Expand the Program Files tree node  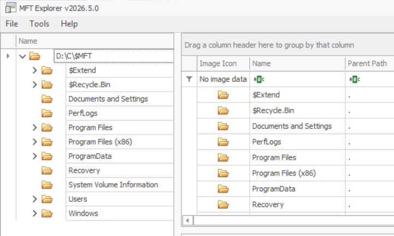[34, 128]
